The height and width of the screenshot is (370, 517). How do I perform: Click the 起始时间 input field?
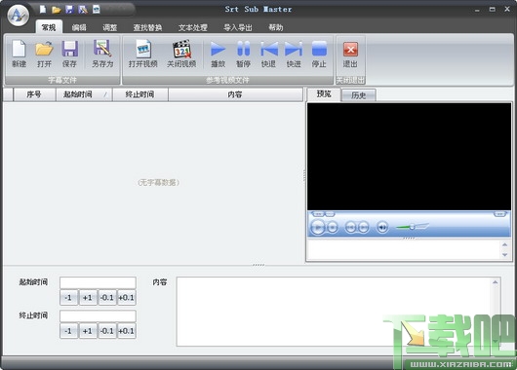pyautogui.click(x=98, y=282)
